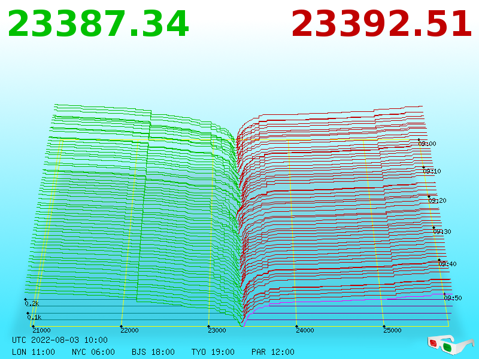Click the 09:10 time axis marker
Viewport: 479px width, 359px height.
(432, 171)
